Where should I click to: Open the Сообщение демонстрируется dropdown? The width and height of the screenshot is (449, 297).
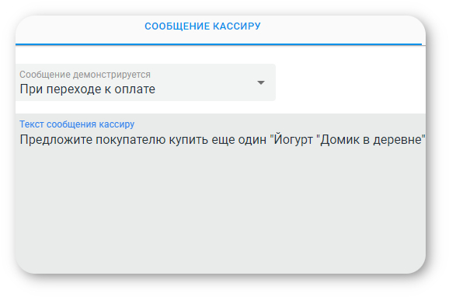coord(145,82)
